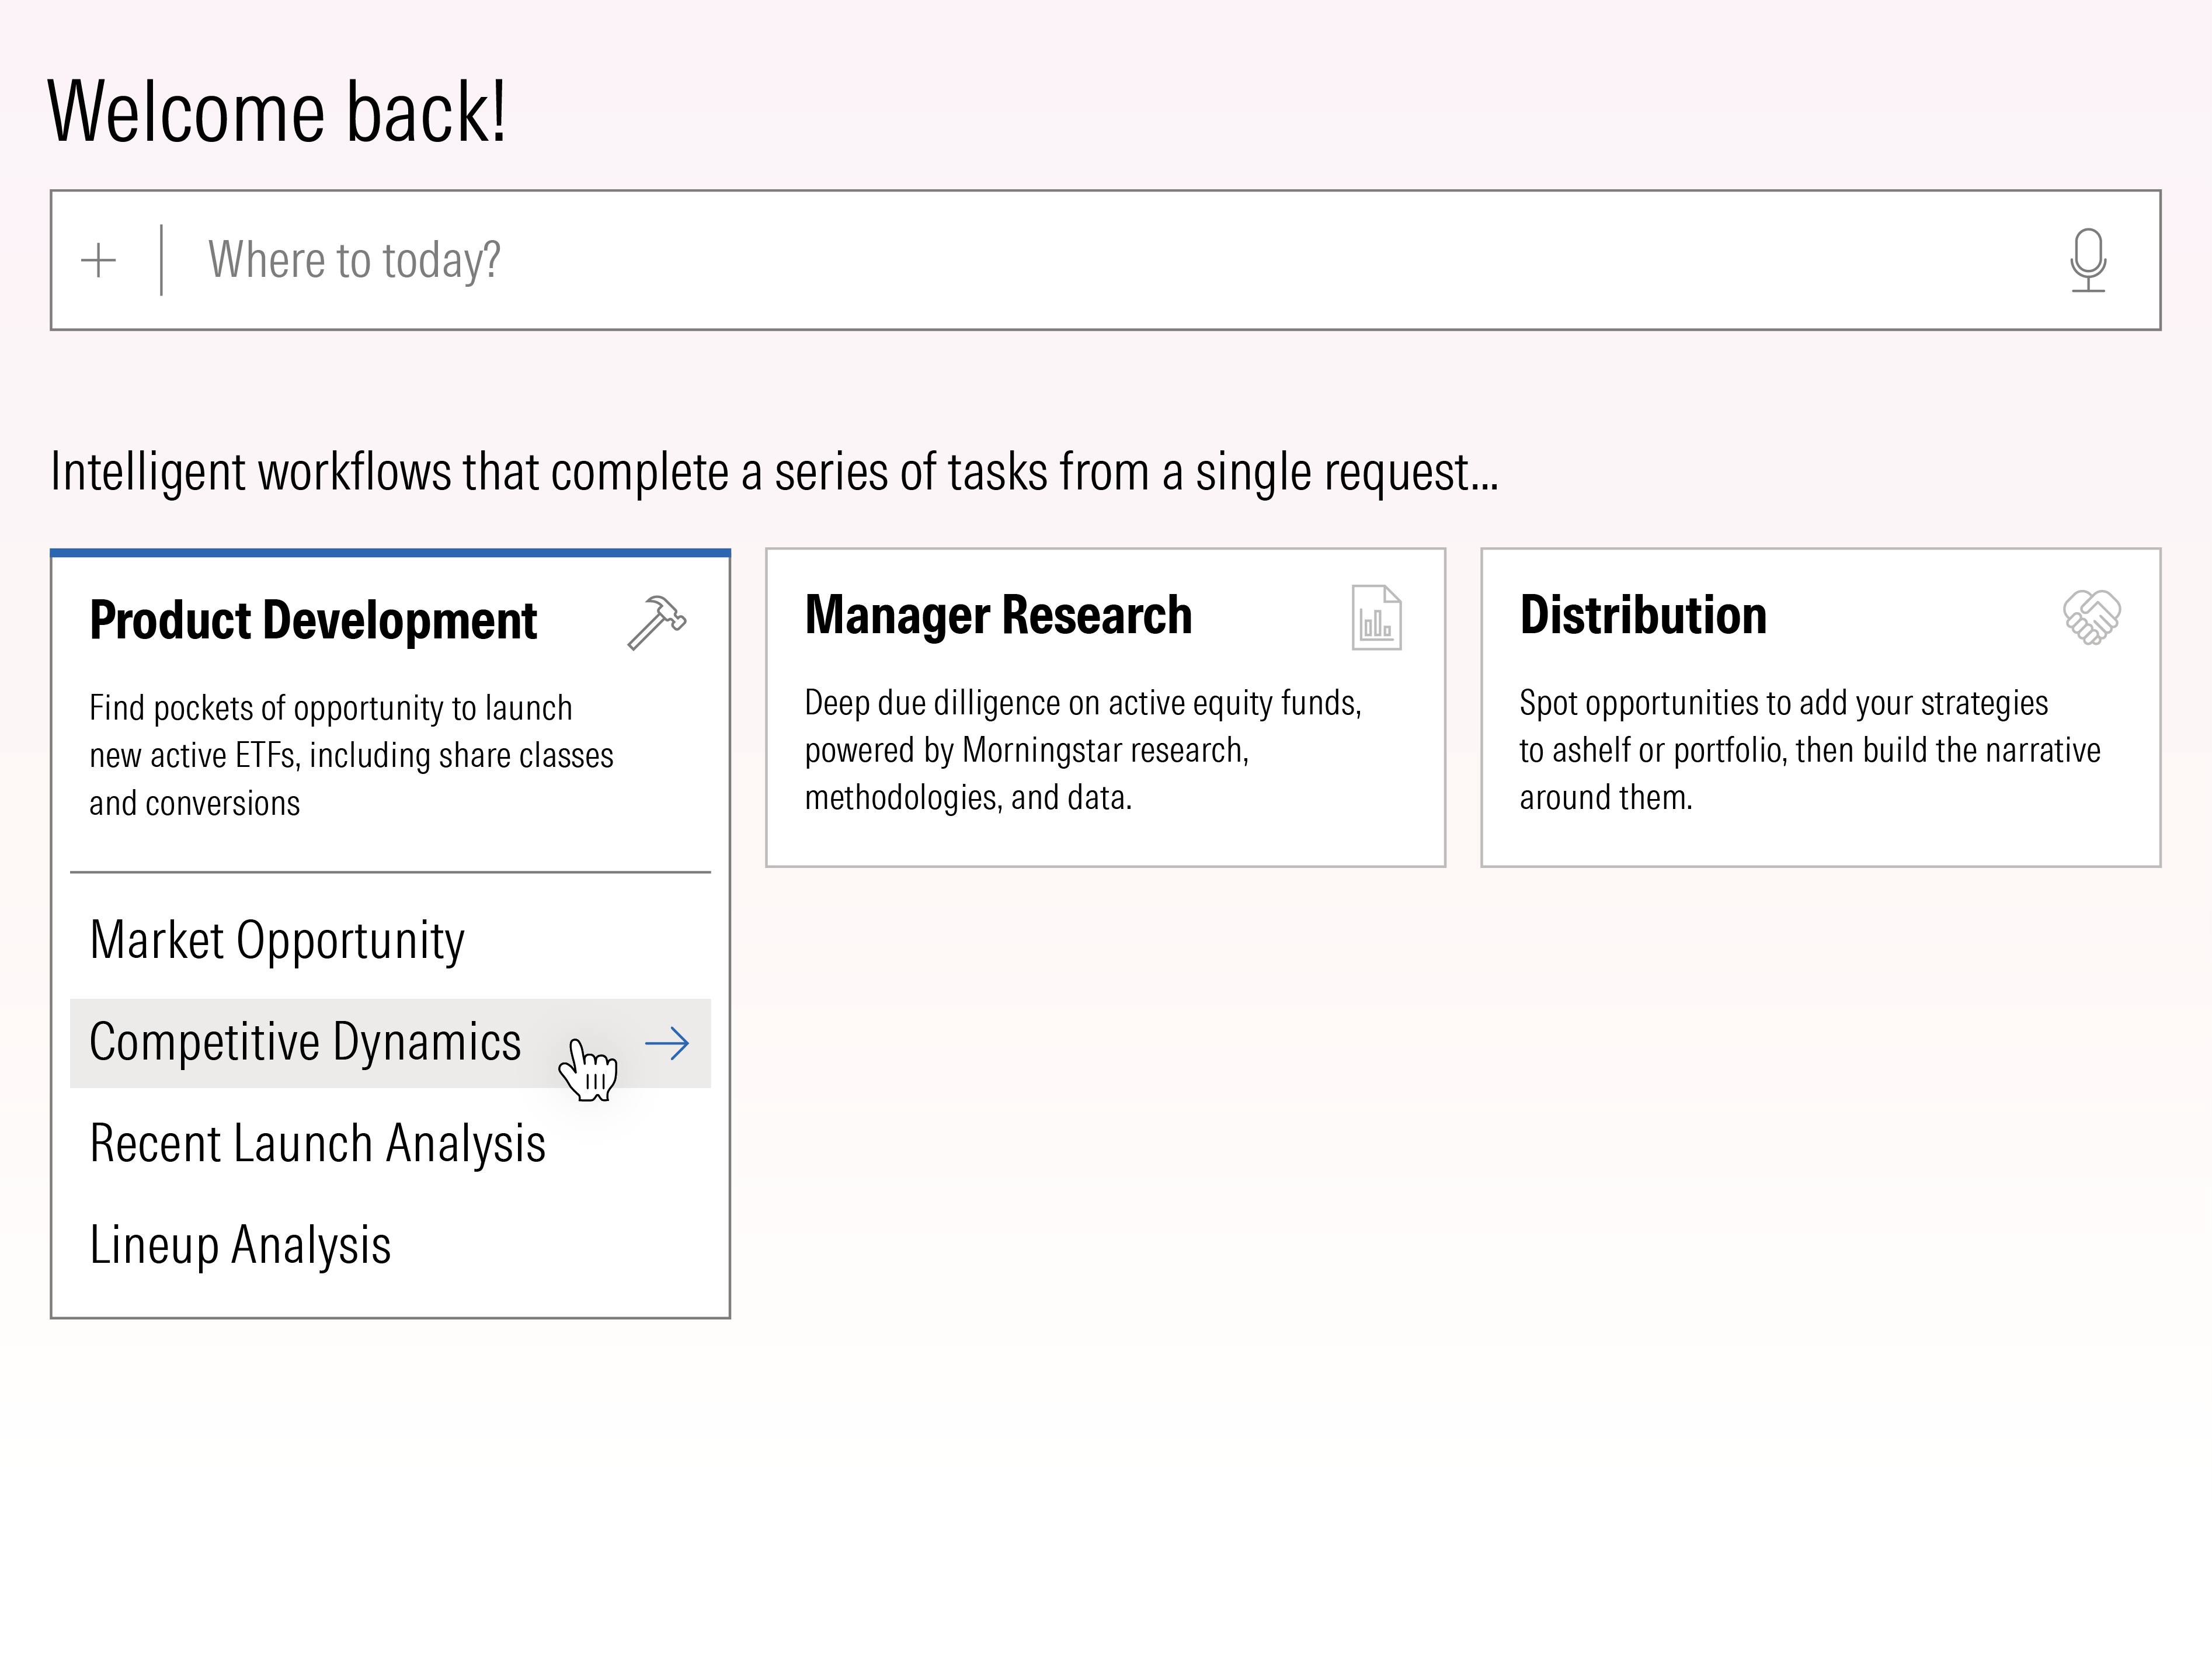Open the Manager Research card

(x=1105, y=707)
